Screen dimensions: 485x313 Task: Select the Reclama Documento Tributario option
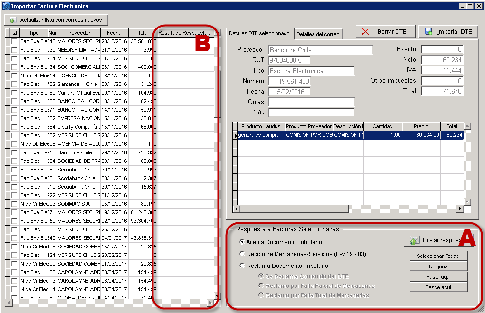tap(242, 266)
